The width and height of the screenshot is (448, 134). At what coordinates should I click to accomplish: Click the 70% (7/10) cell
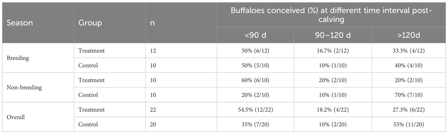point(410,95)
